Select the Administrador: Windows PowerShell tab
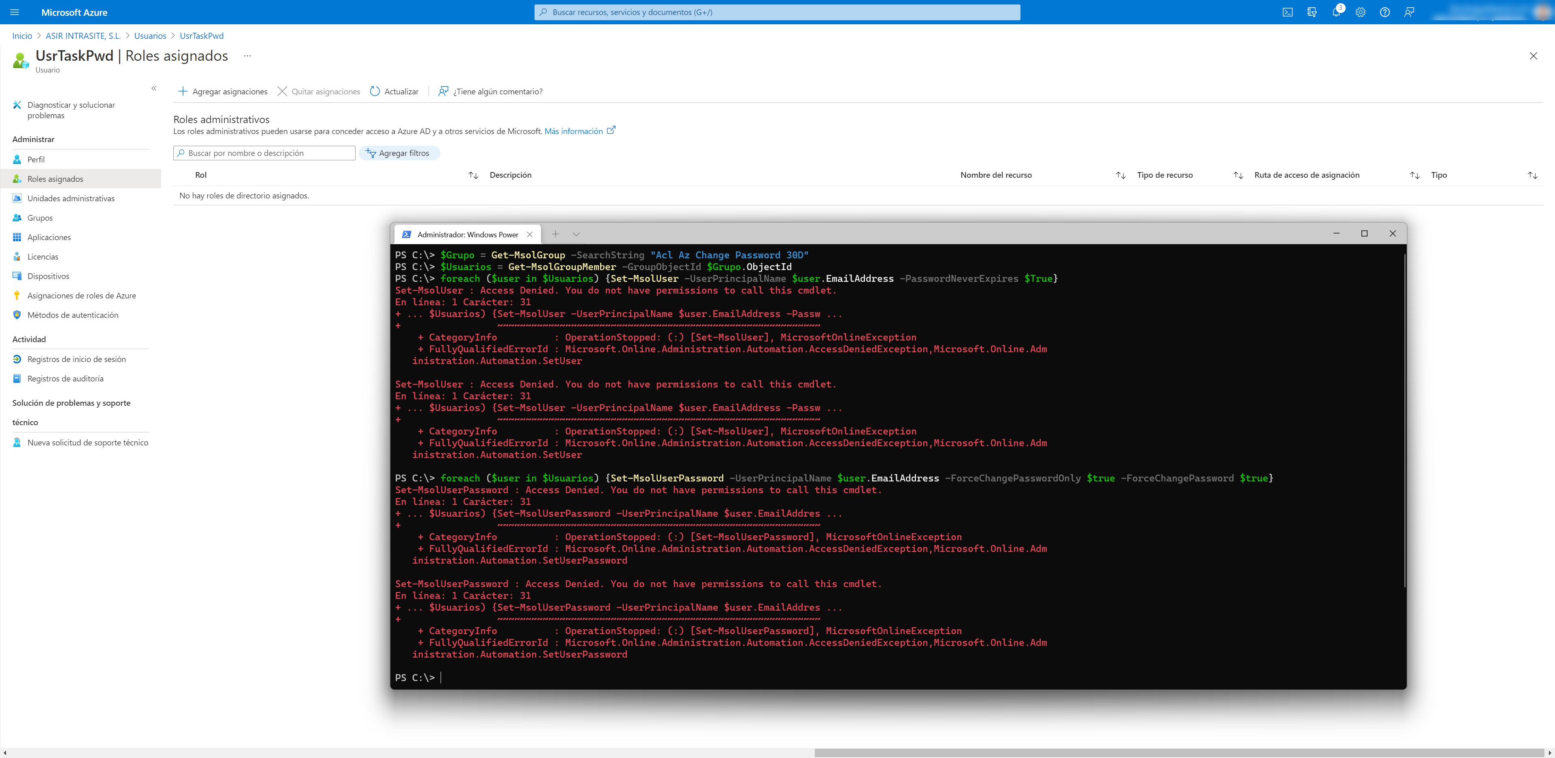The height and width of the screenshot is (758, 1555). pyautogui.click(x=467, y=234)
